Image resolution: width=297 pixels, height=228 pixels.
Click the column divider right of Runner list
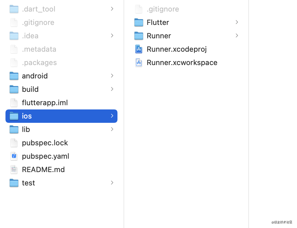249,114
